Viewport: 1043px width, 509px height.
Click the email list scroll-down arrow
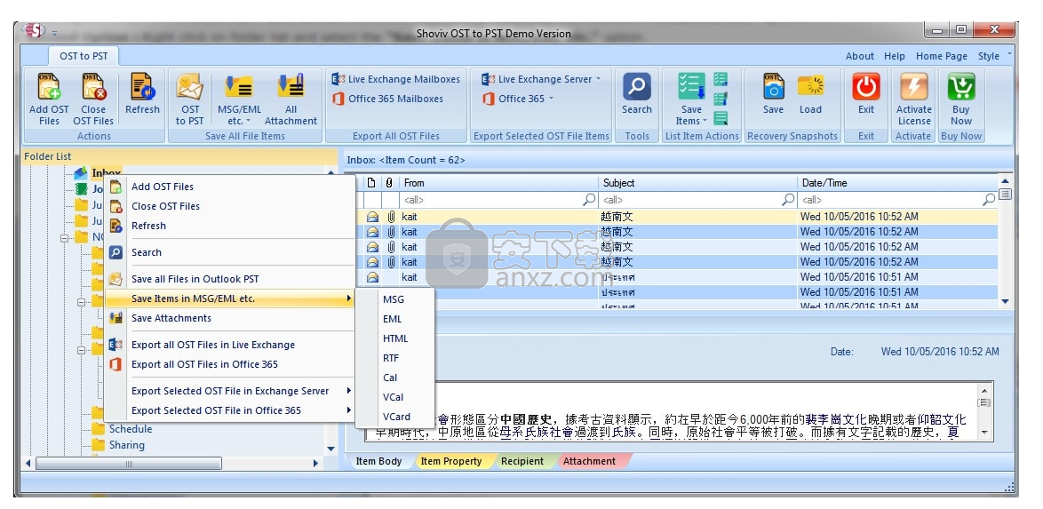(1005, 301)
